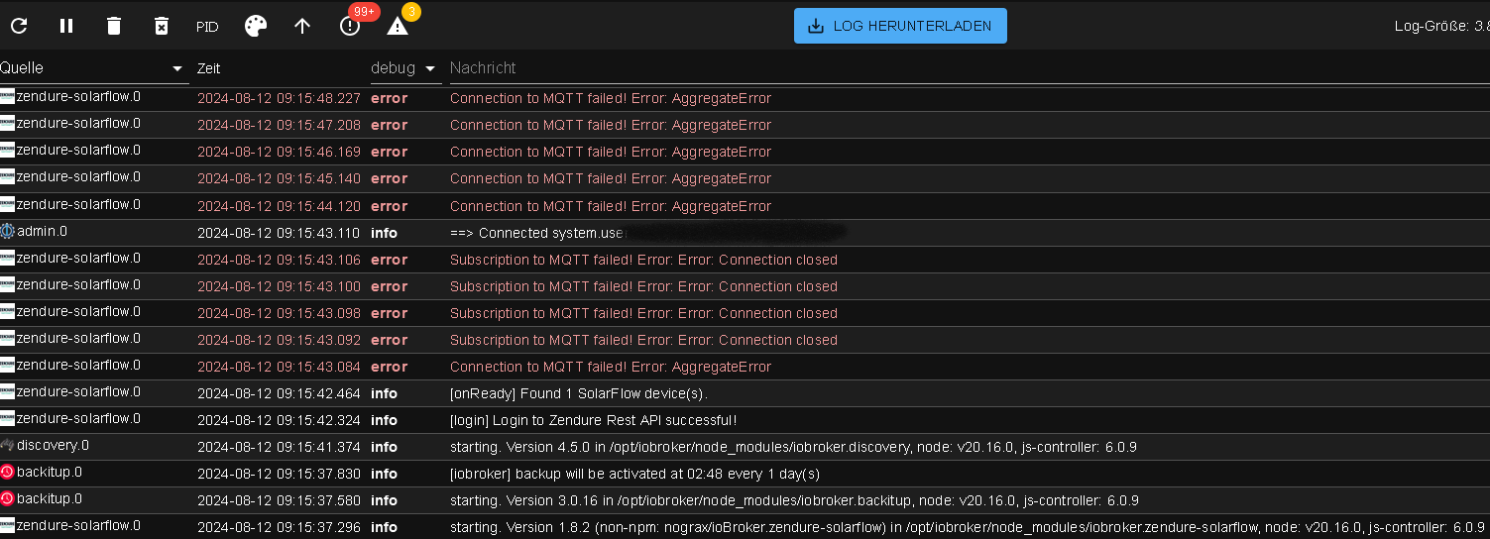The image size is (1490, 539).
Task: Click the upward arrow icon
Action: [302, 26]
